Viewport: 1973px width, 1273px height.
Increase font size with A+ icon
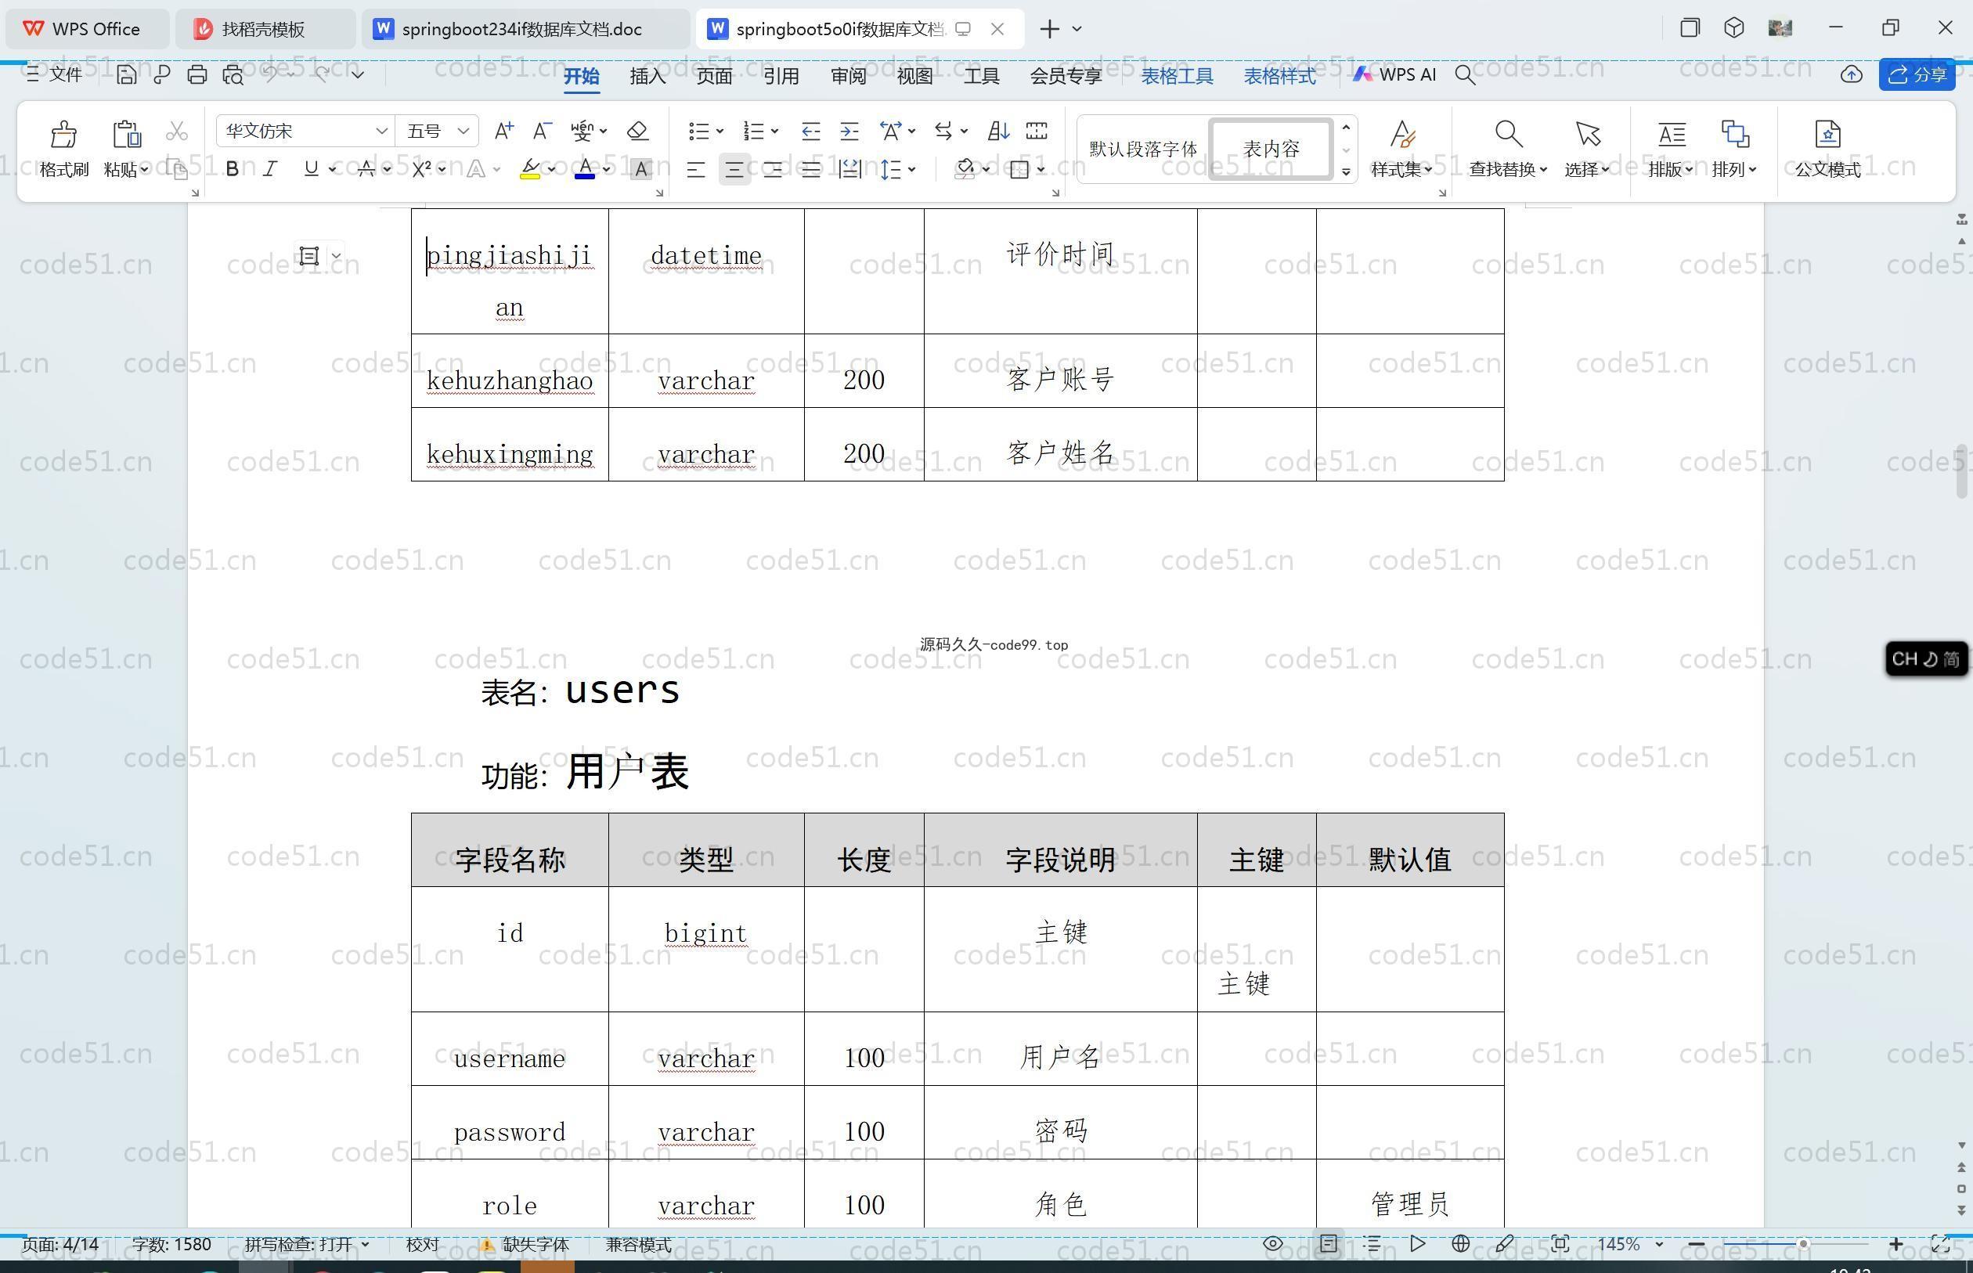point(503,131)
